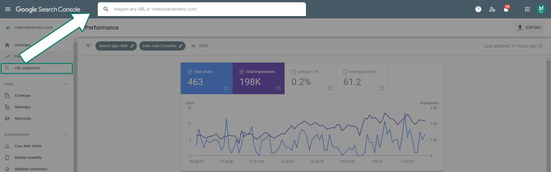Click the Core Web Vitals gauge icon
Screen dimensions: 551x172
coord(7,146)
